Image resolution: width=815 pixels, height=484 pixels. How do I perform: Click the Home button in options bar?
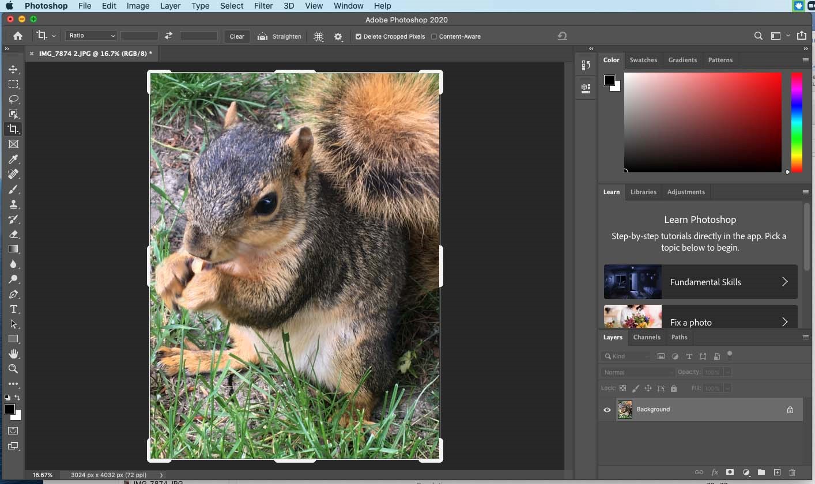click(x=18, y=36)
